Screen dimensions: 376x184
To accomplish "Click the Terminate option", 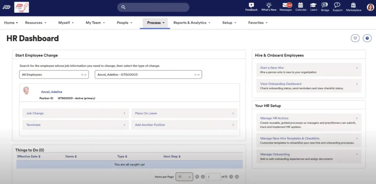I will [x=75, y=125].
